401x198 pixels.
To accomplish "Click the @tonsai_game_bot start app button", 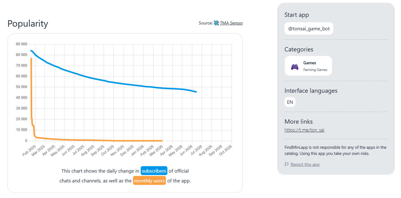I will click(309, 29).
